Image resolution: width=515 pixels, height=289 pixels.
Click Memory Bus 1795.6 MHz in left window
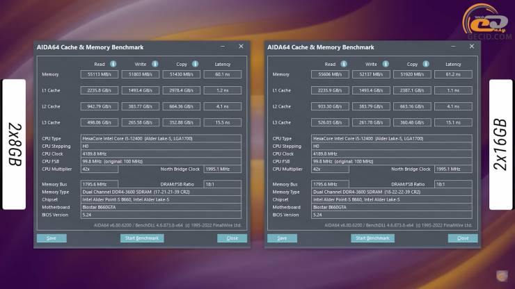100,184
